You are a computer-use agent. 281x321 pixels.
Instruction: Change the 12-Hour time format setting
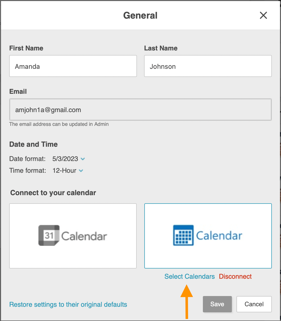(81, 170)
